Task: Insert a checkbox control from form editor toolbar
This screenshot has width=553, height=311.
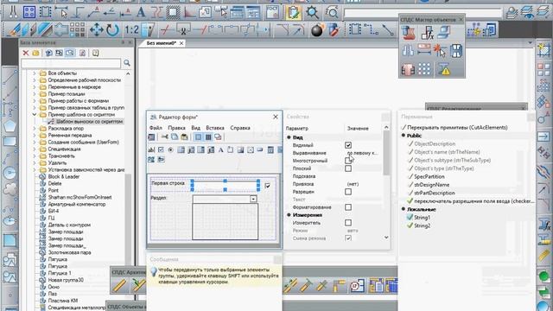Action: 161,149
